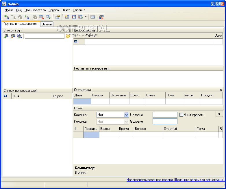Click the add user toolbar icon
226x189 pixels.
click(x=7, y=17)
